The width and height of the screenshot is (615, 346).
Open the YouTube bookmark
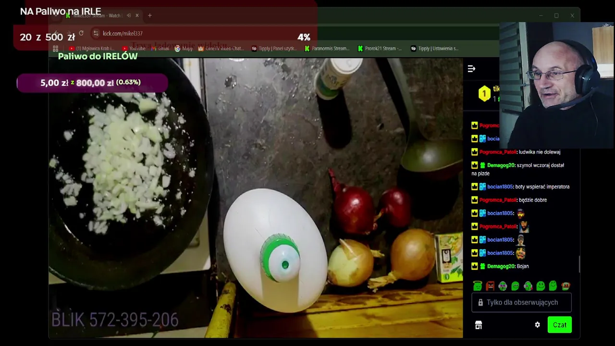134,49
